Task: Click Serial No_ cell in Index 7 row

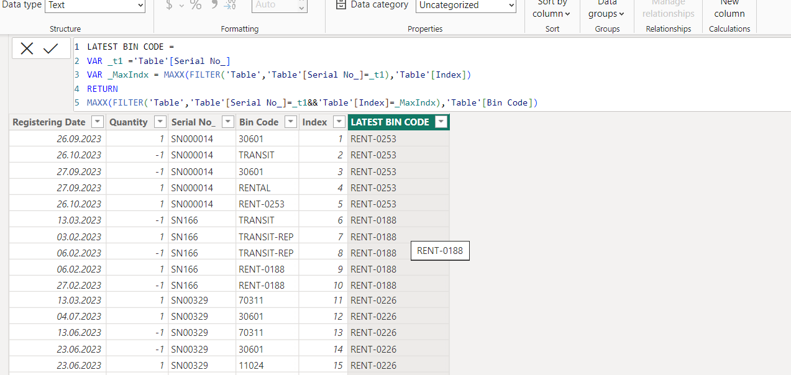Action: click(202, 237)
